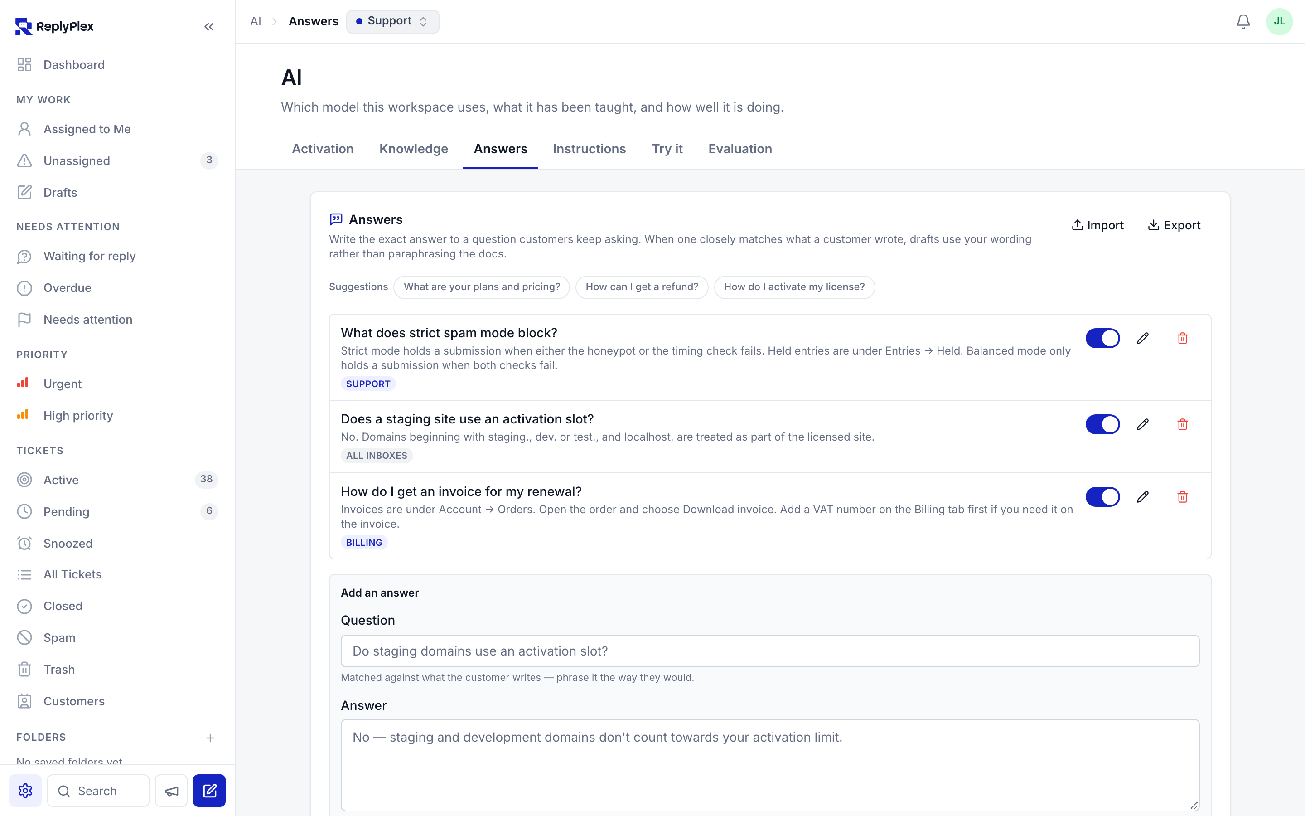1305x816 pixels.
Task: Go to the Try it tab
Action: click(x=667, y=149)
